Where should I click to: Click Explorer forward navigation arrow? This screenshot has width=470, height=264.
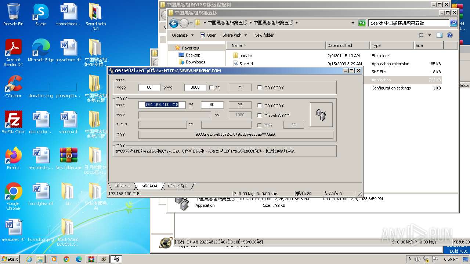184,23
